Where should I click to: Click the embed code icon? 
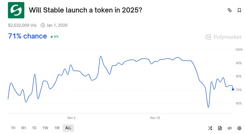tap(230, 128)
